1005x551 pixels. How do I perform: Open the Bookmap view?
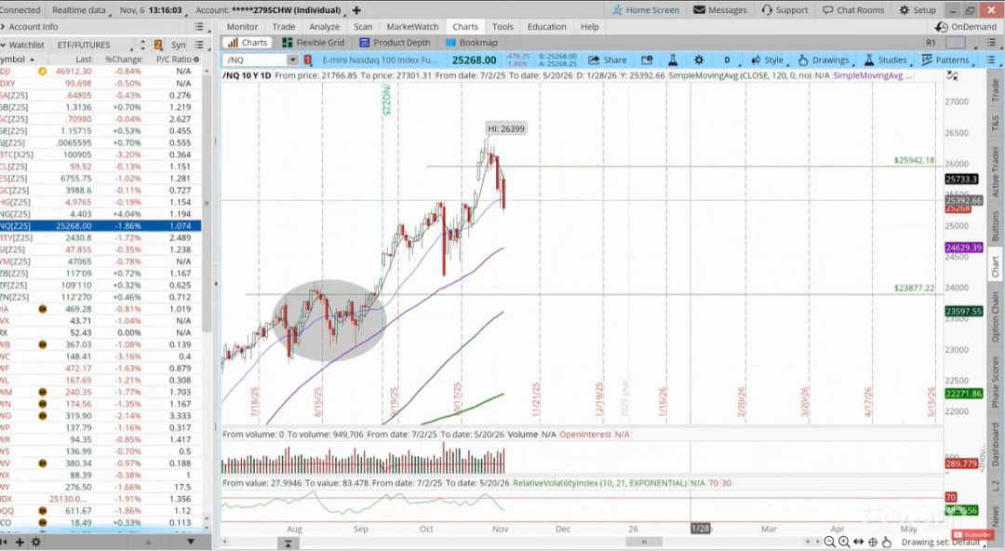[471, 42]
